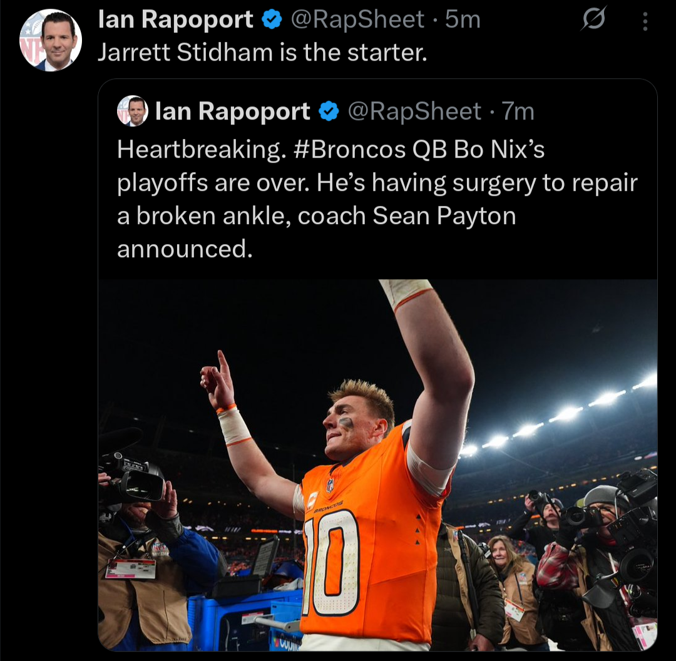
Task: Click the small avatar in the quoted tweet
Action: (132, 111)
